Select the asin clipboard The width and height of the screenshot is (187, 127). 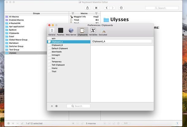coord(69,39)
